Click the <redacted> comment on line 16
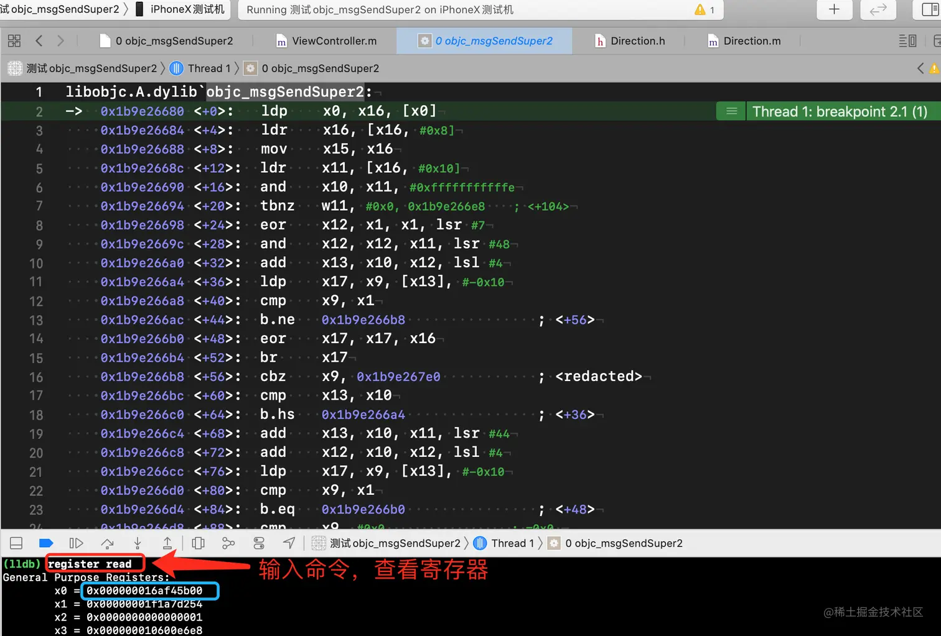 click(599, 376)
